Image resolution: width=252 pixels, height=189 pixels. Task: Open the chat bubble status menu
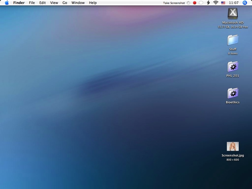(201, 3)
